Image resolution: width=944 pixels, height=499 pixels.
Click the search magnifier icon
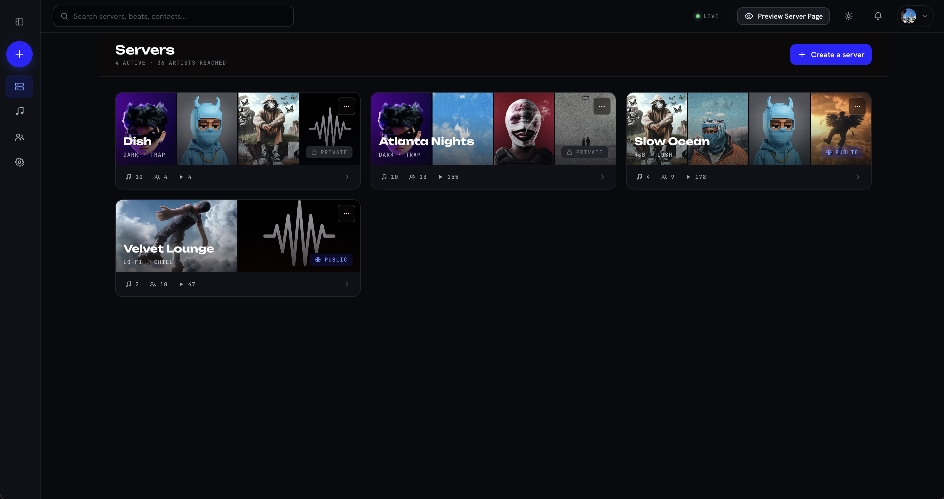click(x=64, y=16)
